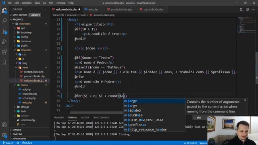This screenshot has width=258, height=145.
Task: Collapse the views folder
Action: (29, 68)
